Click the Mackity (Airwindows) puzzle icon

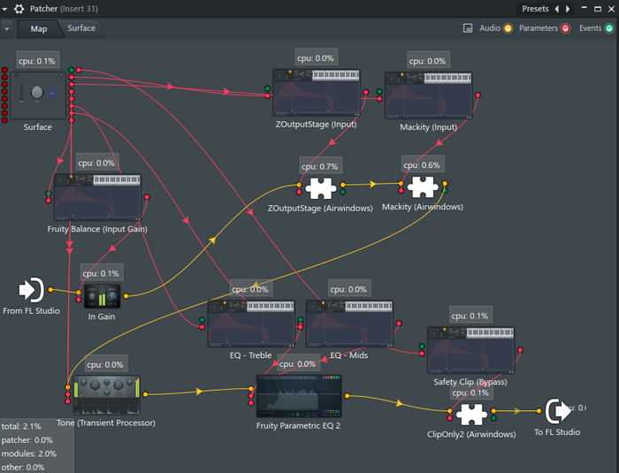click(423, 187)
